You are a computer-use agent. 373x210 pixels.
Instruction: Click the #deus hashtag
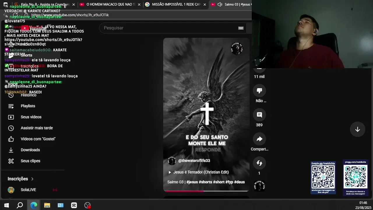(240, 182)
